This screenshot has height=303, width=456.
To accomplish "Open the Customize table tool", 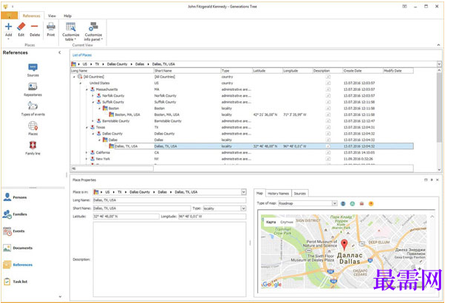I will [71, 31].
